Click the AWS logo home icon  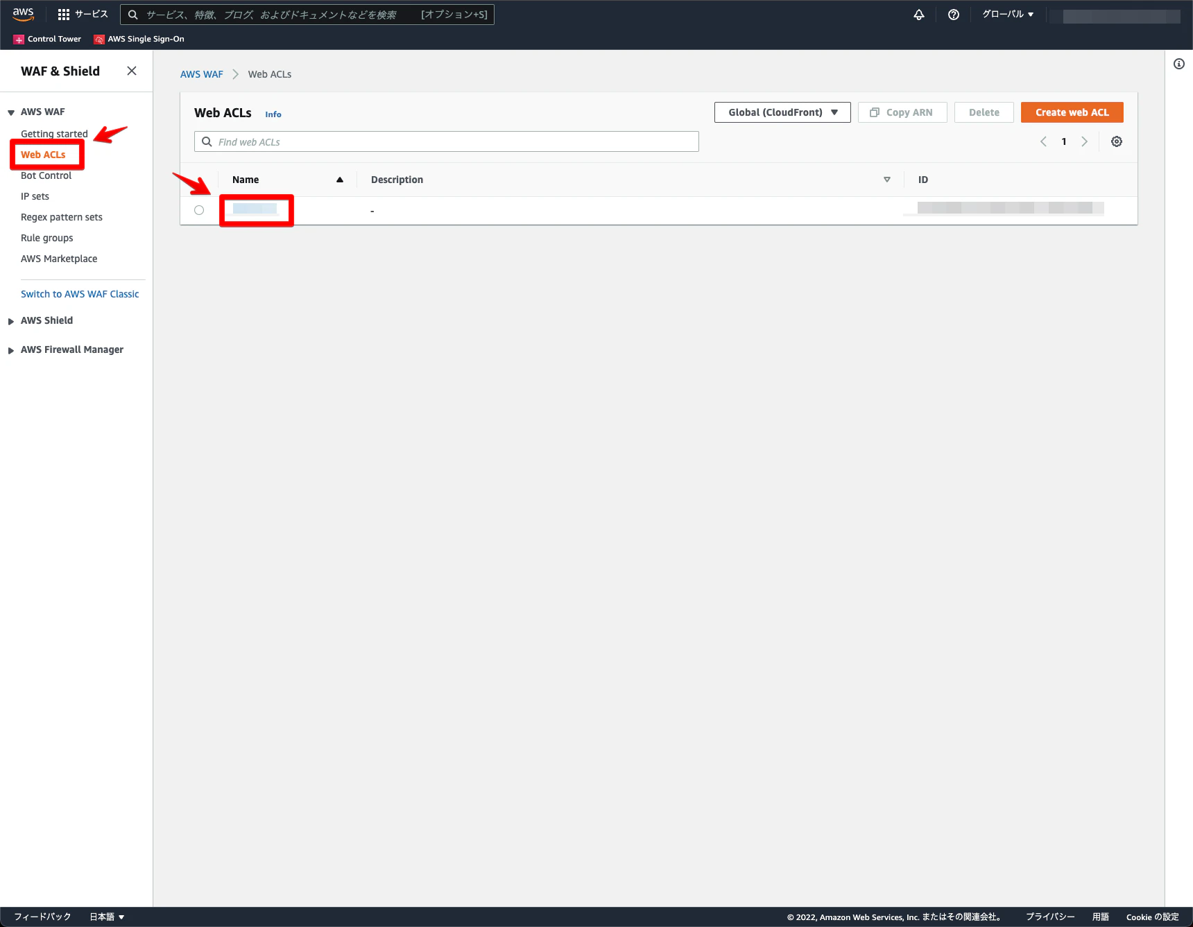point(23,15)
